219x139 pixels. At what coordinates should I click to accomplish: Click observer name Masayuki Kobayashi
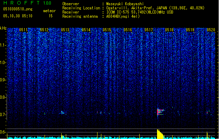(x=125, y=4)
